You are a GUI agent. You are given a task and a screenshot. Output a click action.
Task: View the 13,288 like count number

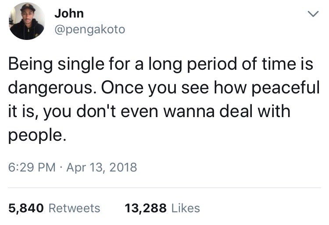[x=146, y=207]
